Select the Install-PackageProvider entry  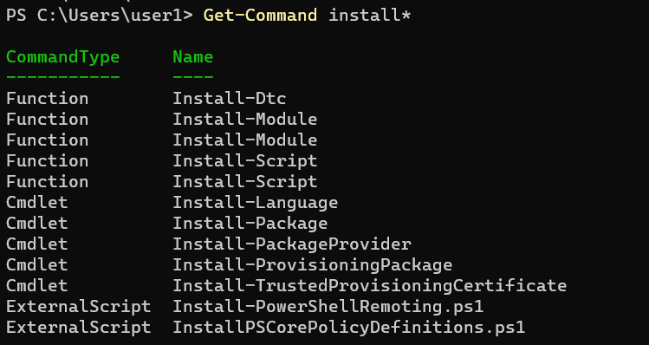(292, 244)
